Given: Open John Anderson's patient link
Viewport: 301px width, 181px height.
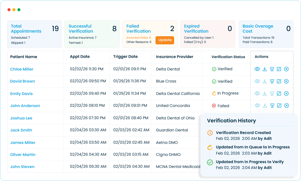Looking at the screenshot, I should click(x=25, y=106).
